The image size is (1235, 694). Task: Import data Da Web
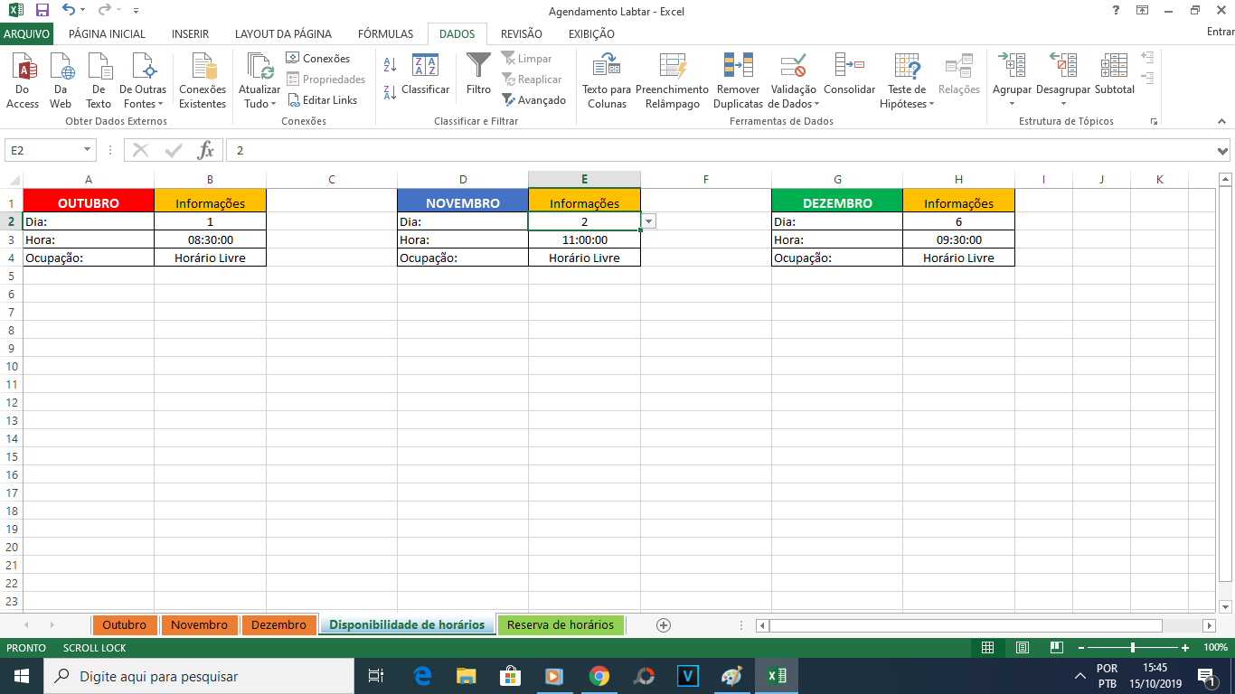(61, 80)
